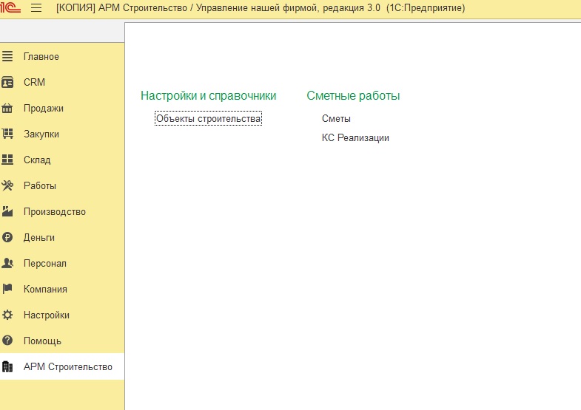This screenshot has height=410, width=581.
Task: Switch to the Работы section
Action: click(40, 185)
